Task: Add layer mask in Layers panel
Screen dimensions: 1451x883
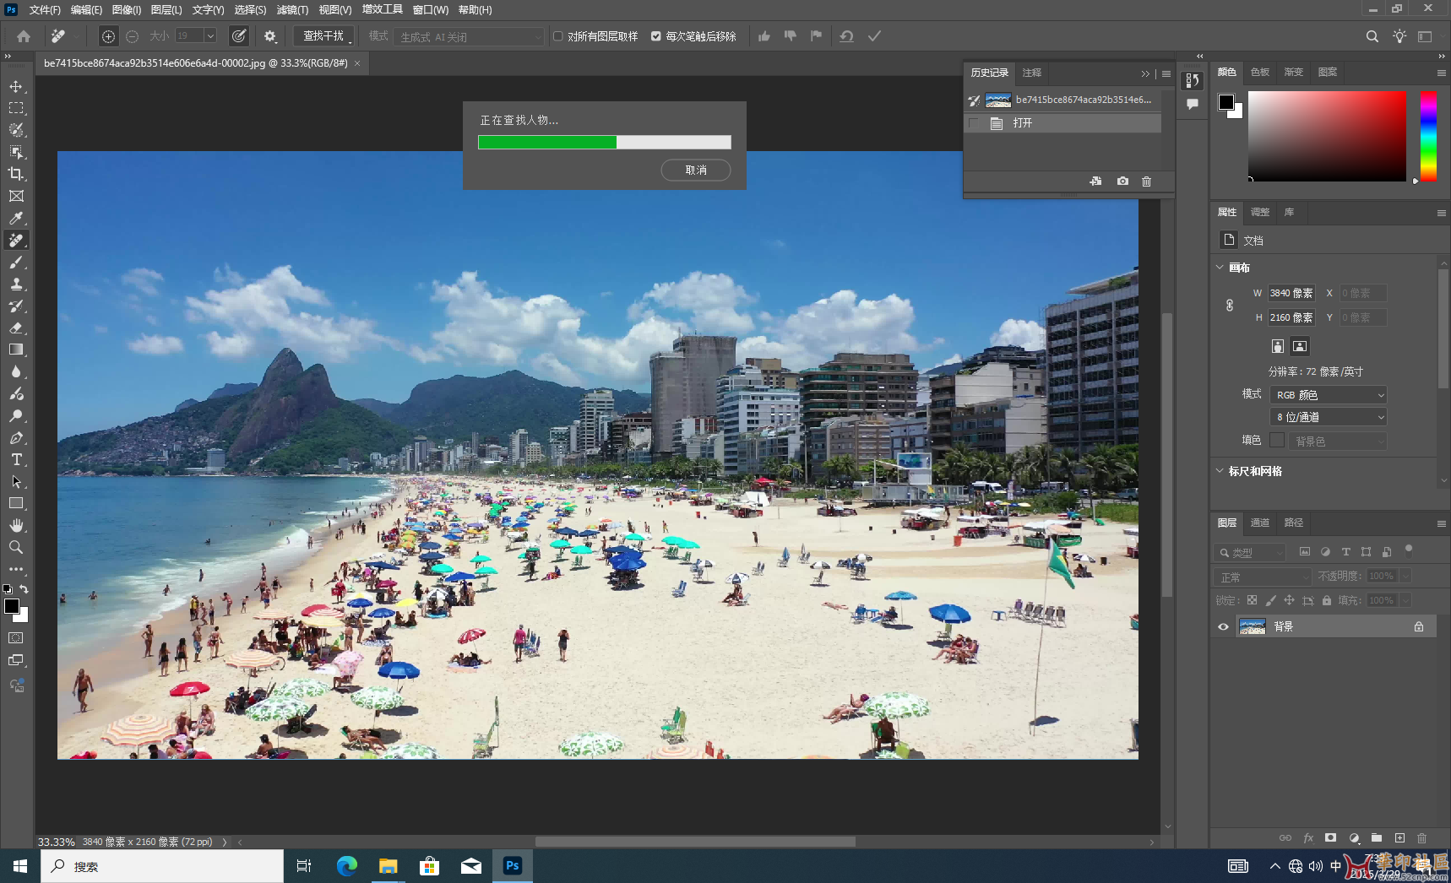Action: coord(1330,837)
